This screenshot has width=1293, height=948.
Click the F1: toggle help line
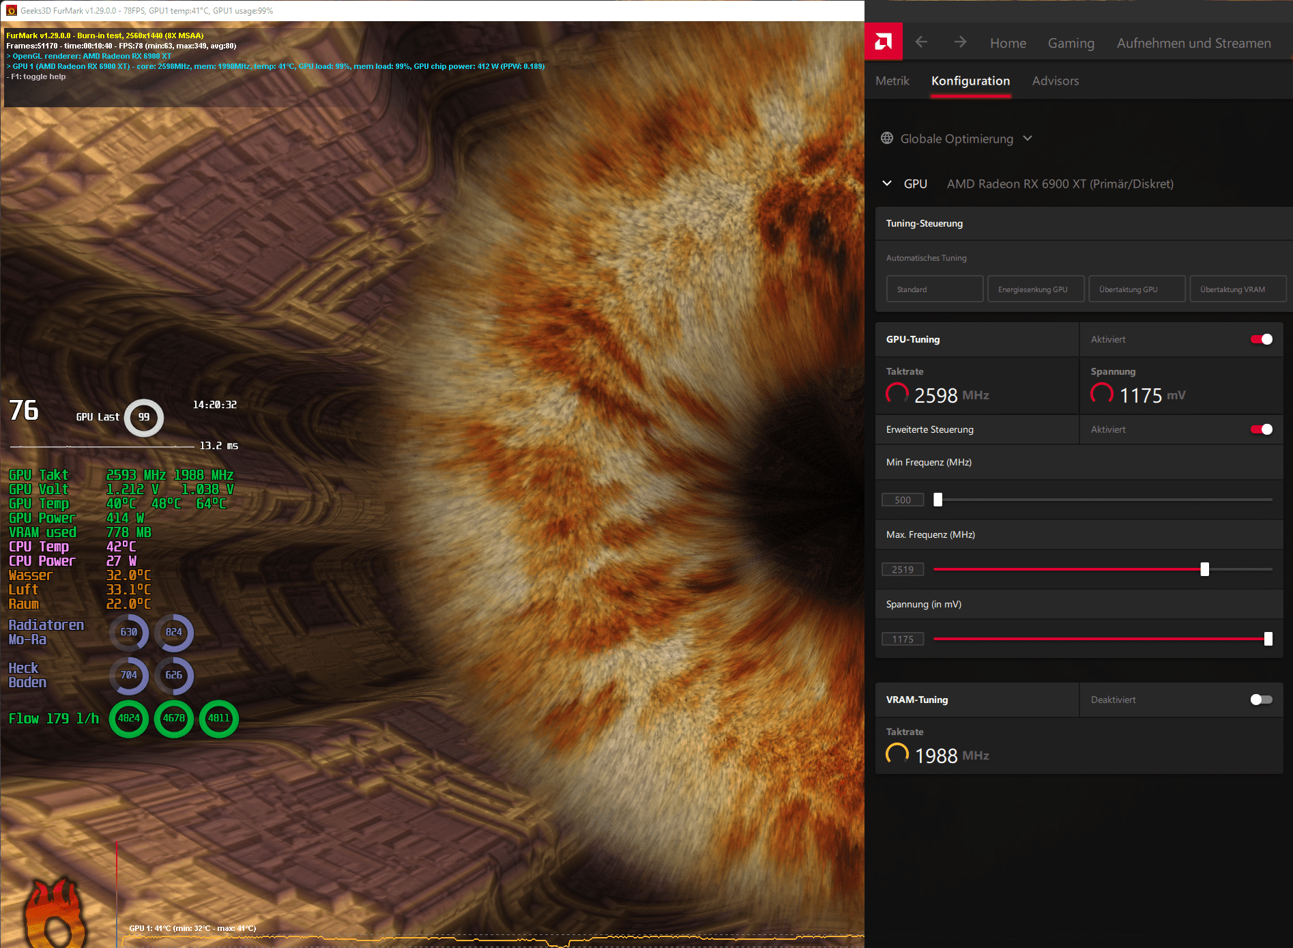[37, 76]
